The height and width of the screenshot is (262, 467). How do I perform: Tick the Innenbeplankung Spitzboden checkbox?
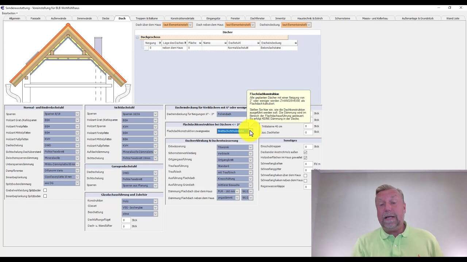(x=45, y=196)
